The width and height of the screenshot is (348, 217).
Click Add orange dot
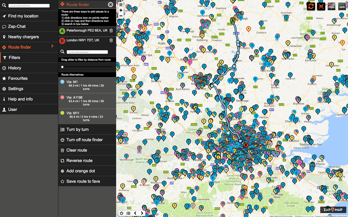coord(87,171)
